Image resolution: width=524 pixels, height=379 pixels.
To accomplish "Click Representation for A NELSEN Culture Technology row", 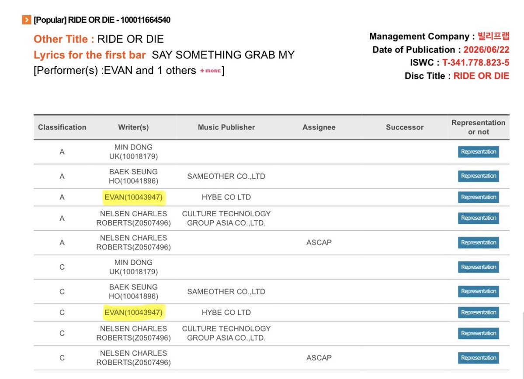I will click(x=478, y=218).
